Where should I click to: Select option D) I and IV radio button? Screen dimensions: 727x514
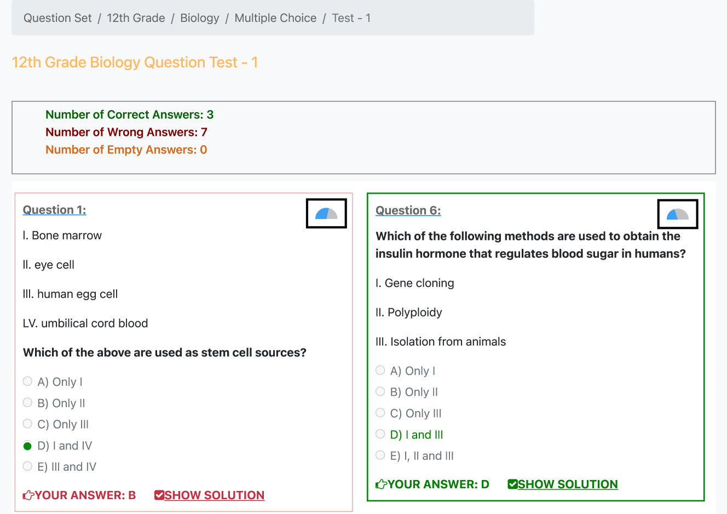(x=28, y=446)
